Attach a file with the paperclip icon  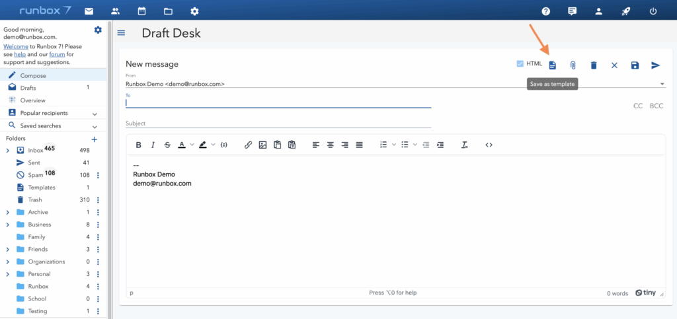click(x=573, y=65)
